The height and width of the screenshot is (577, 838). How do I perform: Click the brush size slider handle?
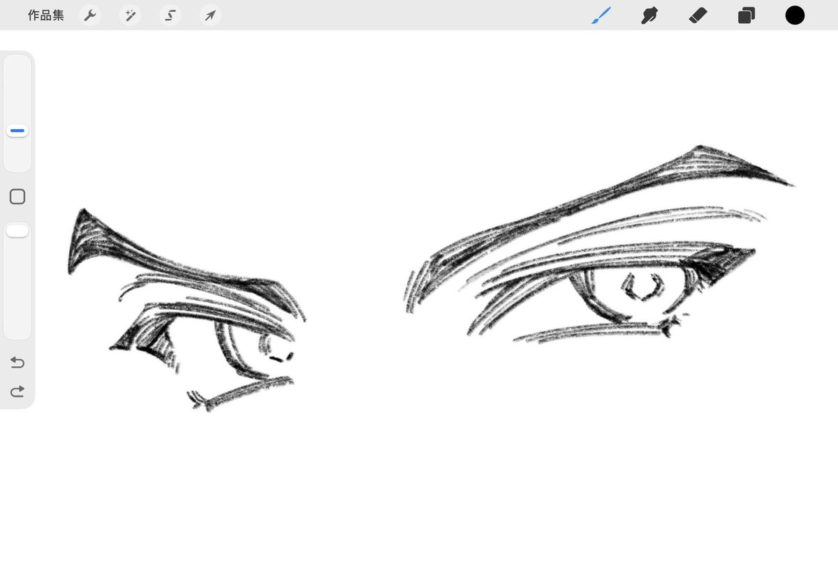click(x=17, y=130)
